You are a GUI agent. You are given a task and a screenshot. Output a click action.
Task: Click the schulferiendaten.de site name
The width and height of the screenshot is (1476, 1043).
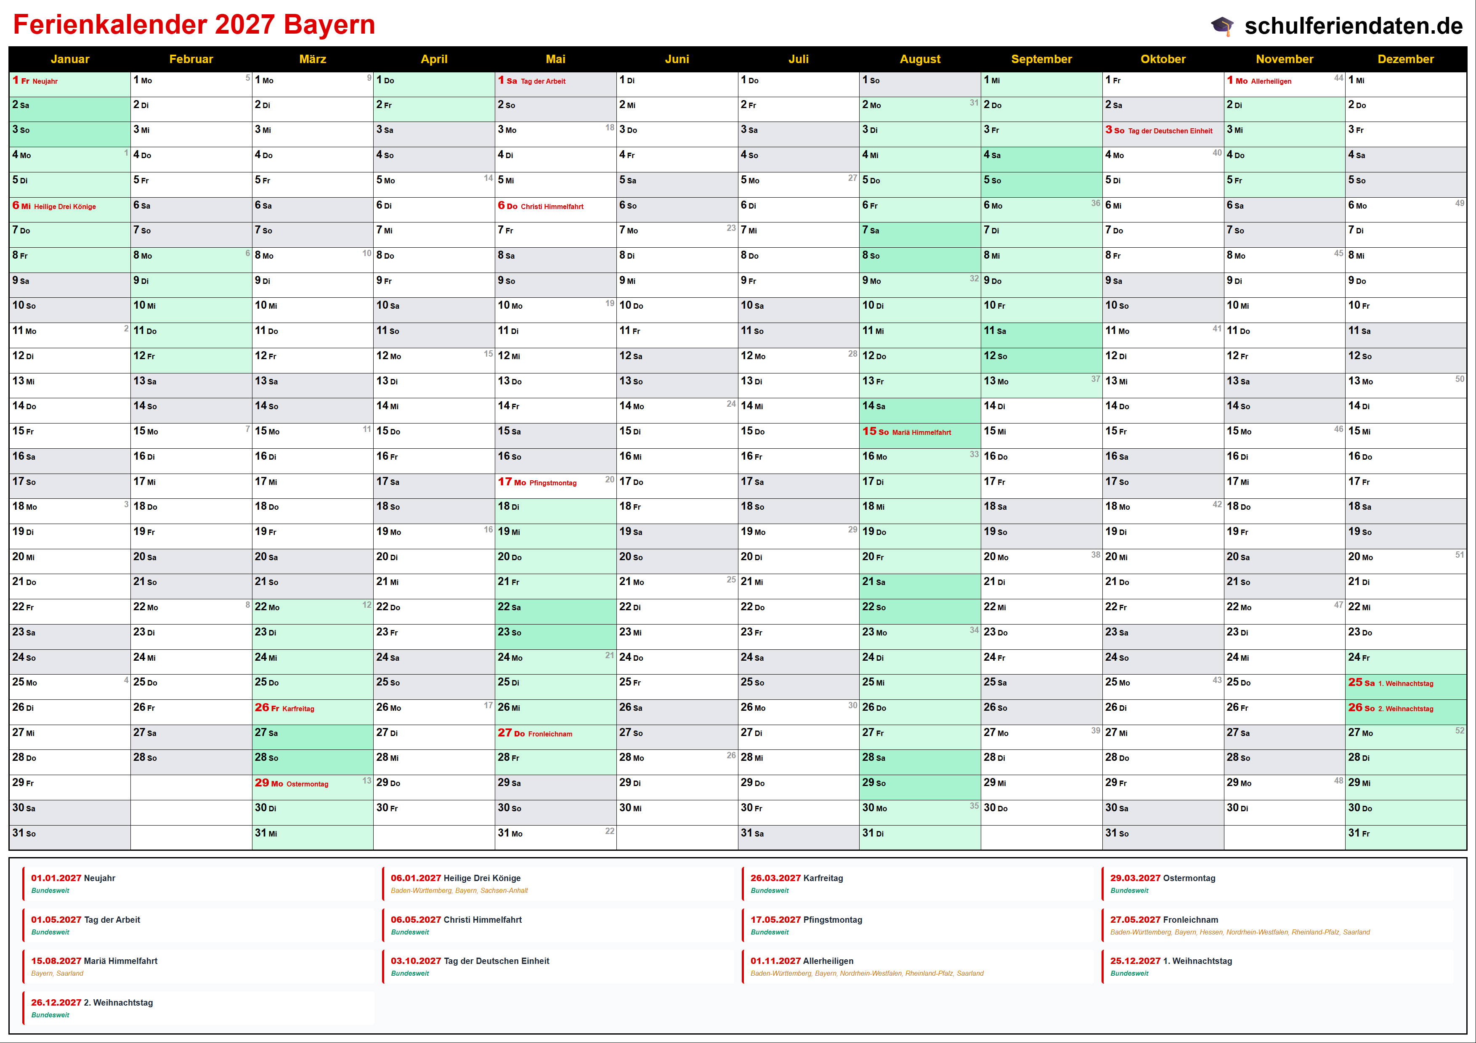point(1353,26)
